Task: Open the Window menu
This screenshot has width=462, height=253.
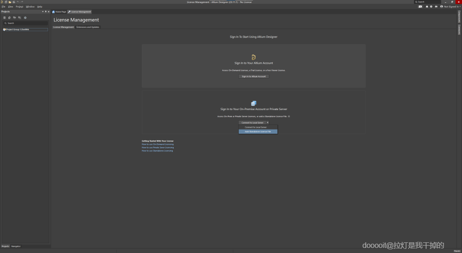Action: pyautogui.click(x=30, y=6)
